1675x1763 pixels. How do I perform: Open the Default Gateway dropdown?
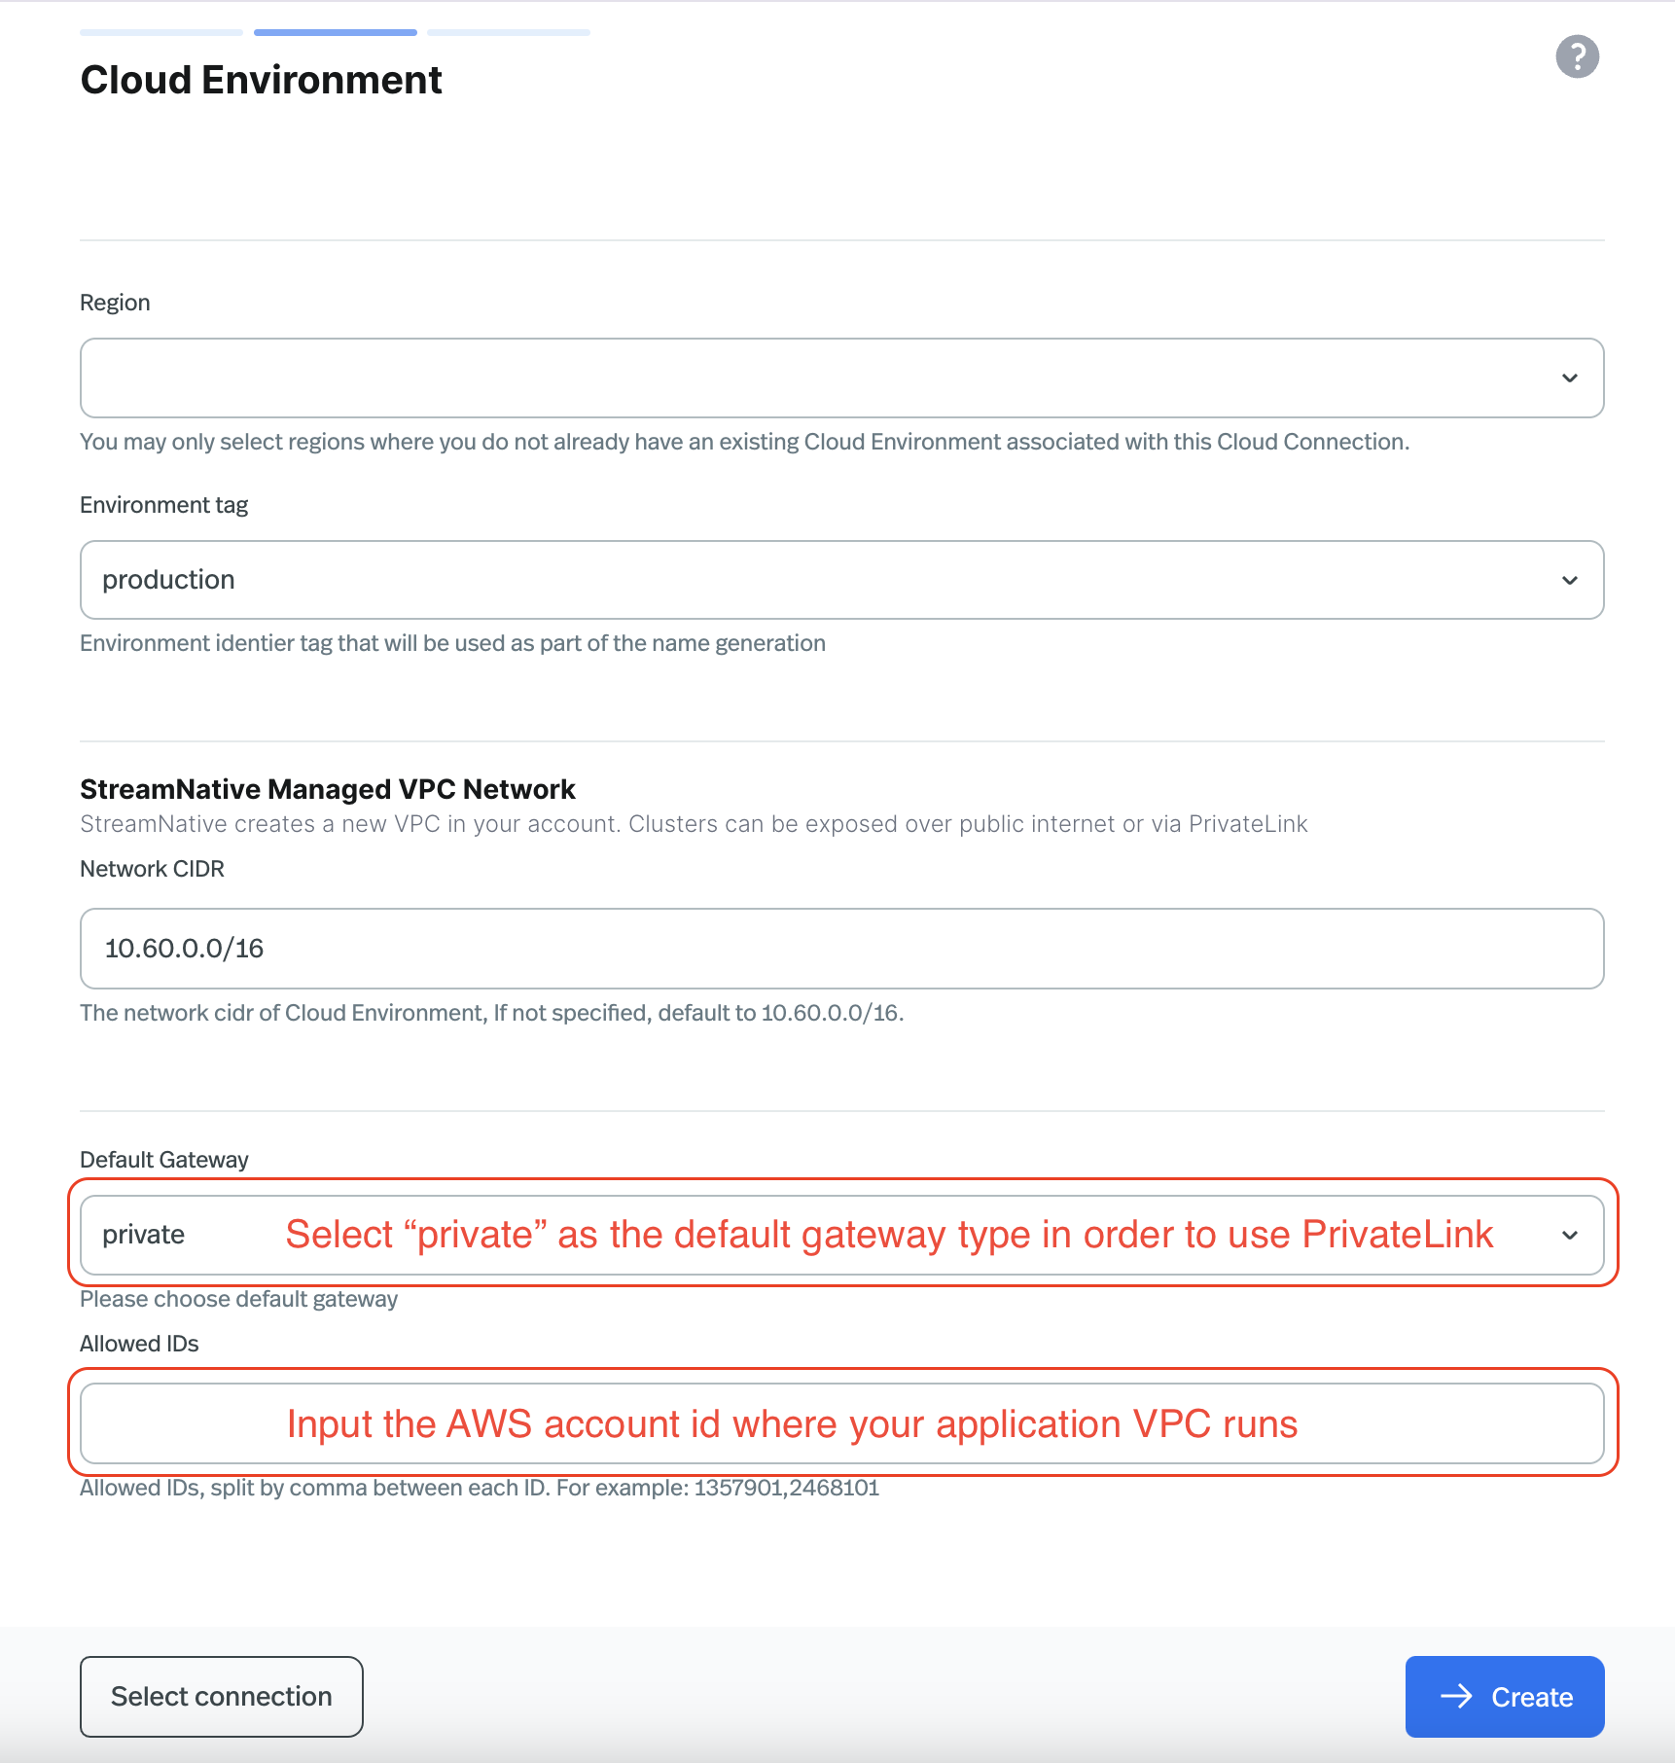pos(840,1234)
